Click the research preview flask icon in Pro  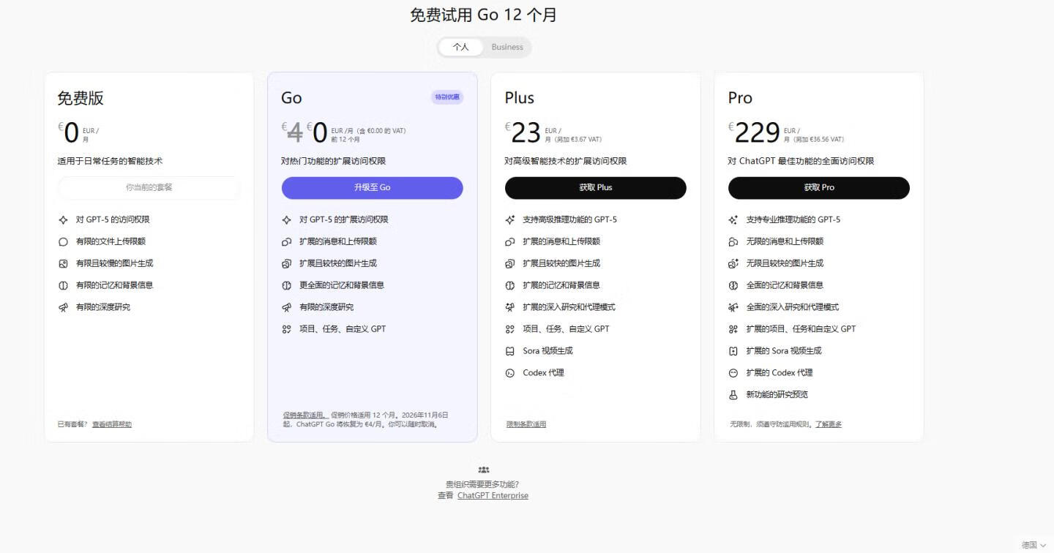pyautogui.click(x=733, y=395)
